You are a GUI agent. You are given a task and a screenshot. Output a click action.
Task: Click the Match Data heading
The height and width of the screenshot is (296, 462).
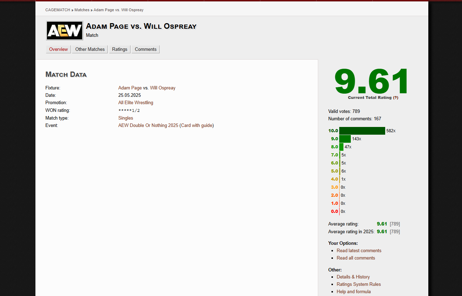pos(66,74)
